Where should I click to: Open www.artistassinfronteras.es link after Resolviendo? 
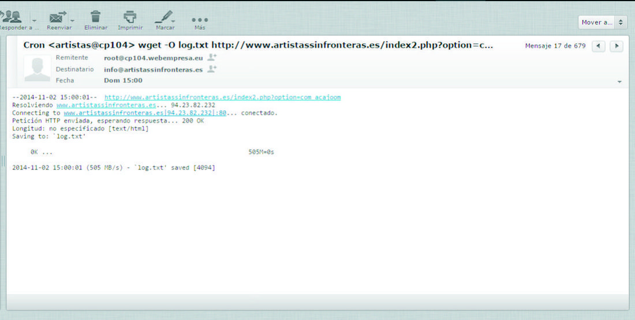point(106,105)
